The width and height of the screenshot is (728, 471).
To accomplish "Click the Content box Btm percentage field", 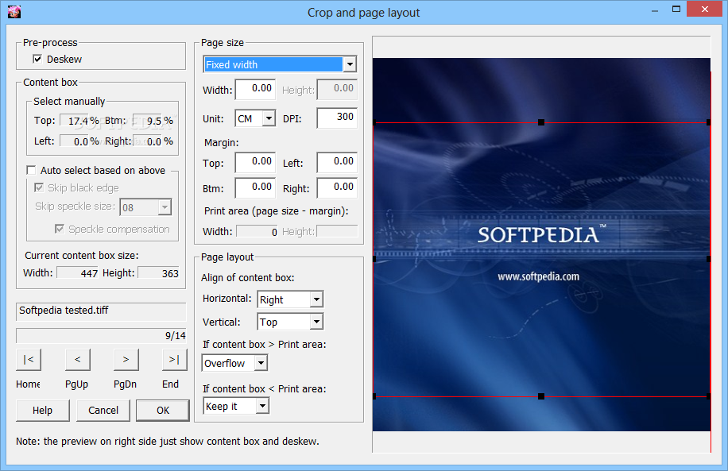I will 147,121.
